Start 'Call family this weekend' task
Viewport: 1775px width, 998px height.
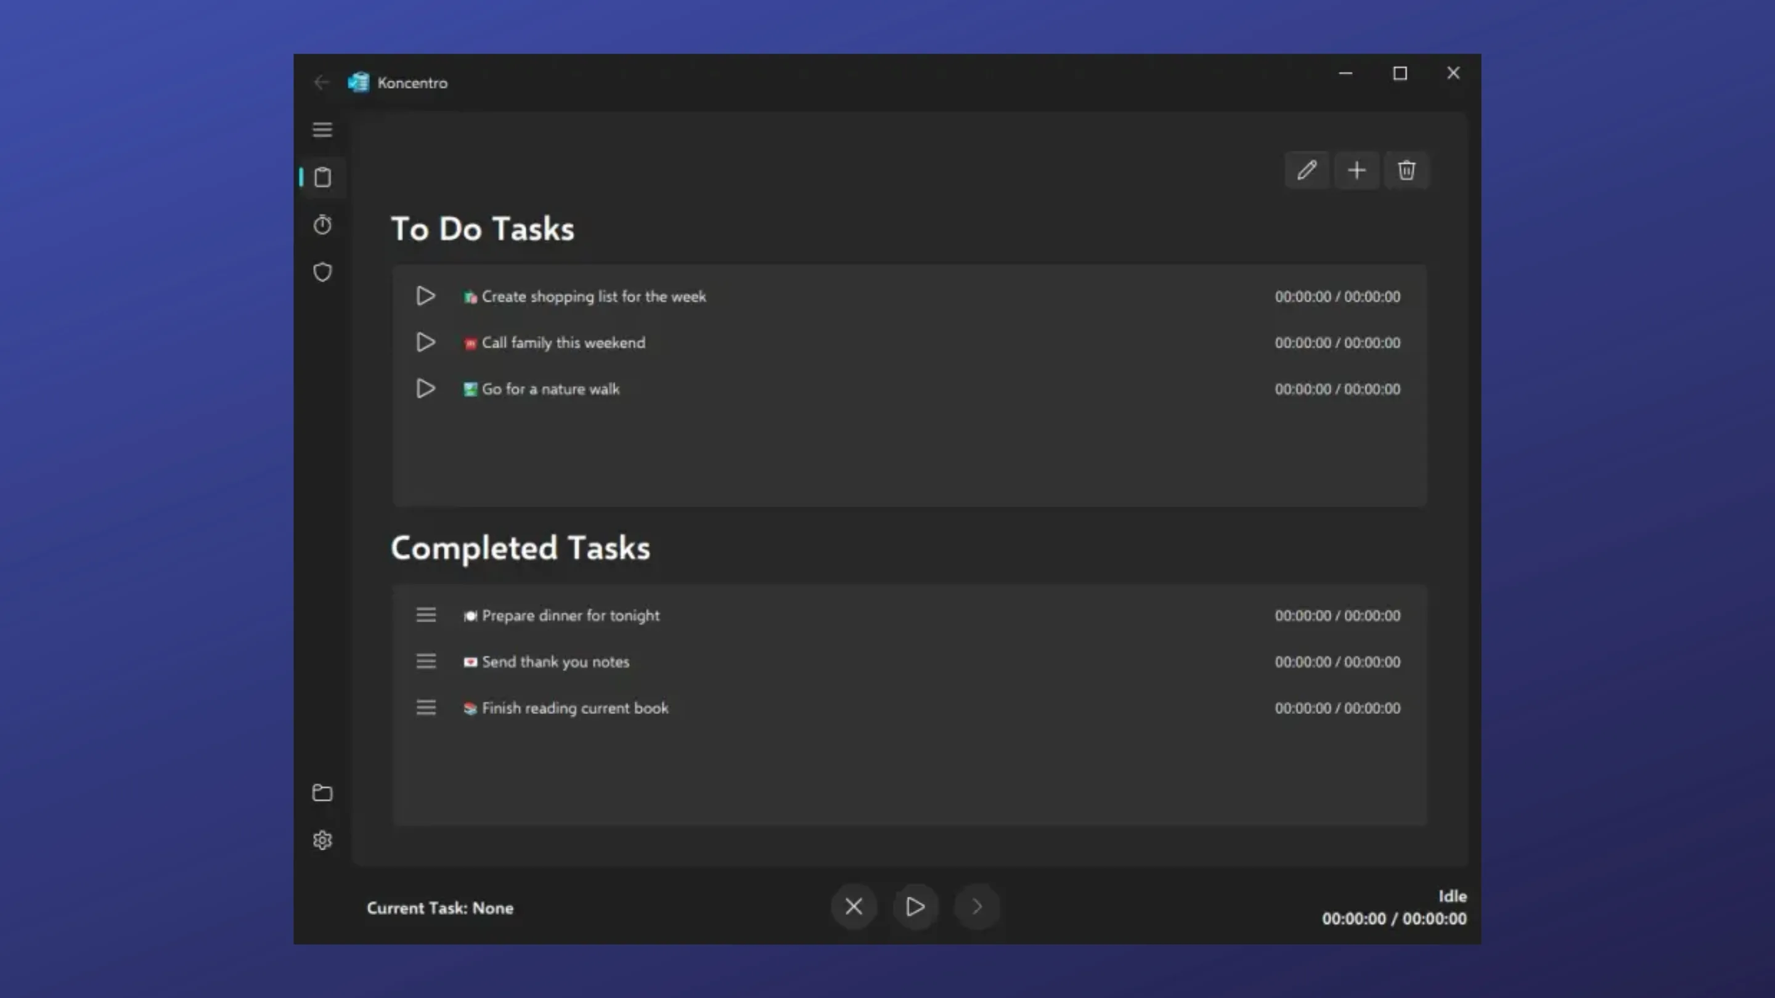point(426,343)
